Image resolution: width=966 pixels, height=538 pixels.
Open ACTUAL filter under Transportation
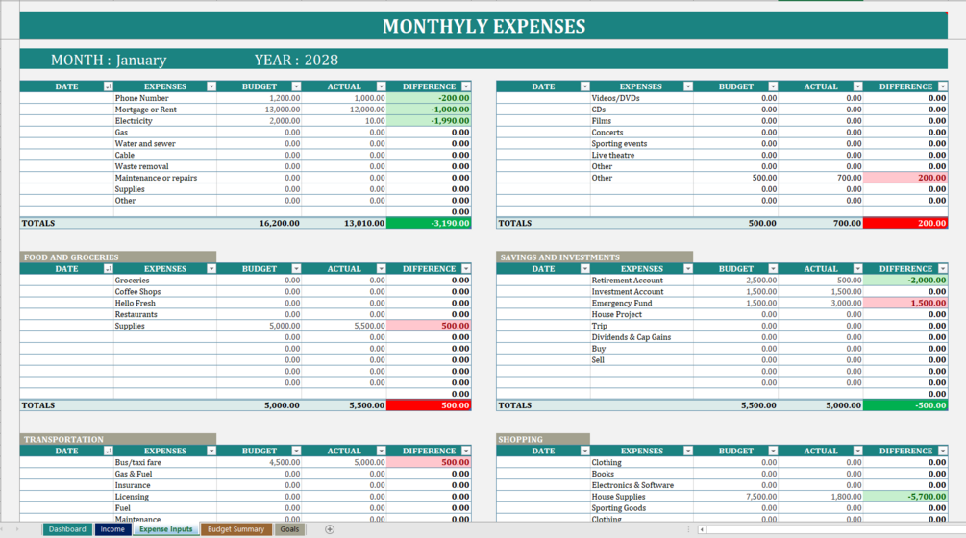click(382, 452)
